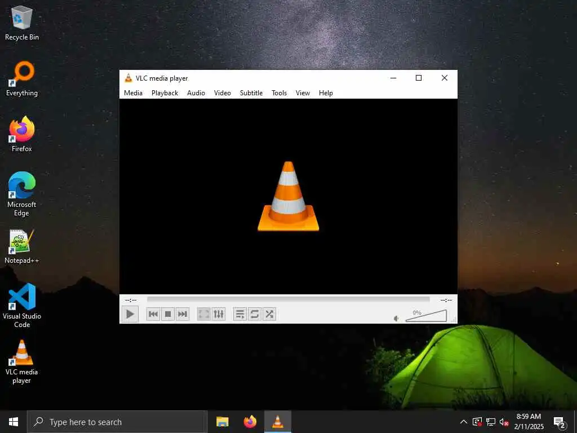This screenshot has width=577, height=433.
Task: Maximize the VLC window
Action: coord(419,78)
